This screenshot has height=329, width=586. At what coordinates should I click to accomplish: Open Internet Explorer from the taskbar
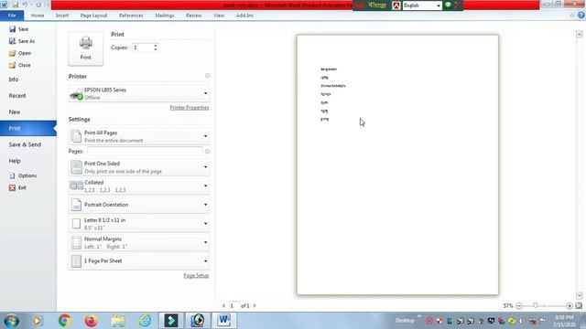145,321
